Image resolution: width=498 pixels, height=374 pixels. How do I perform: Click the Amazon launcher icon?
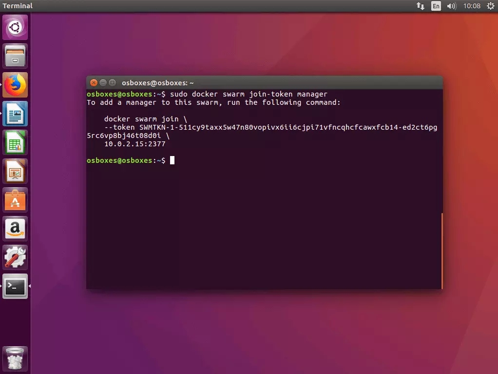[16, 229]
